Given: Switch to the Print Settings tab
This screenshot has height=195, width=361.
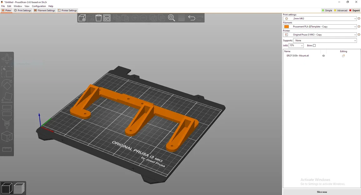Looking at the screenshot, I should click(x=23, y=10).
